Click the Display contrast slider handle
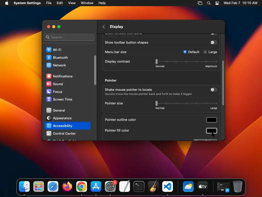 [x=157, y=62]
